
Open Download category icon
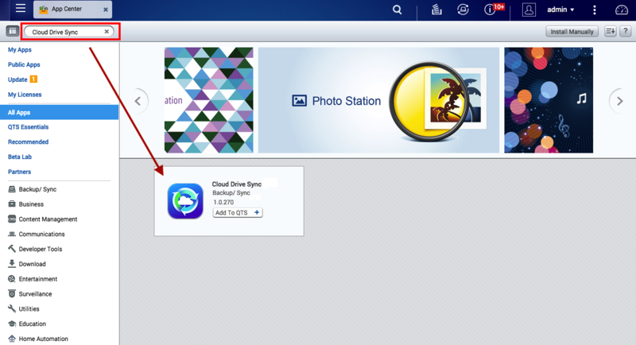[12, 264]
